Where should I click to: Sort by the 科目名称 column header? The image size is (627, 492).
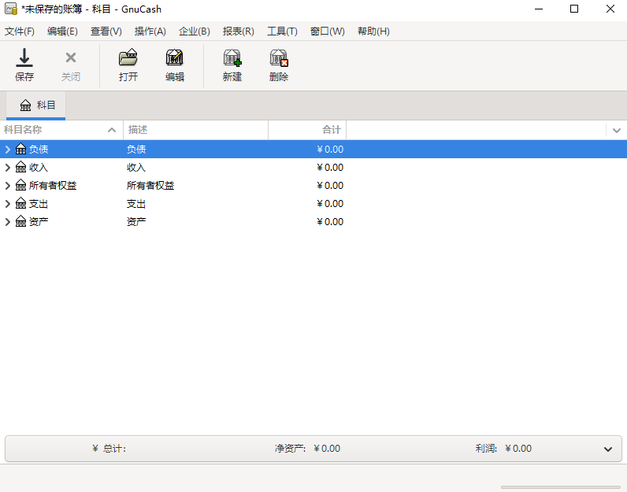point(61,130)
